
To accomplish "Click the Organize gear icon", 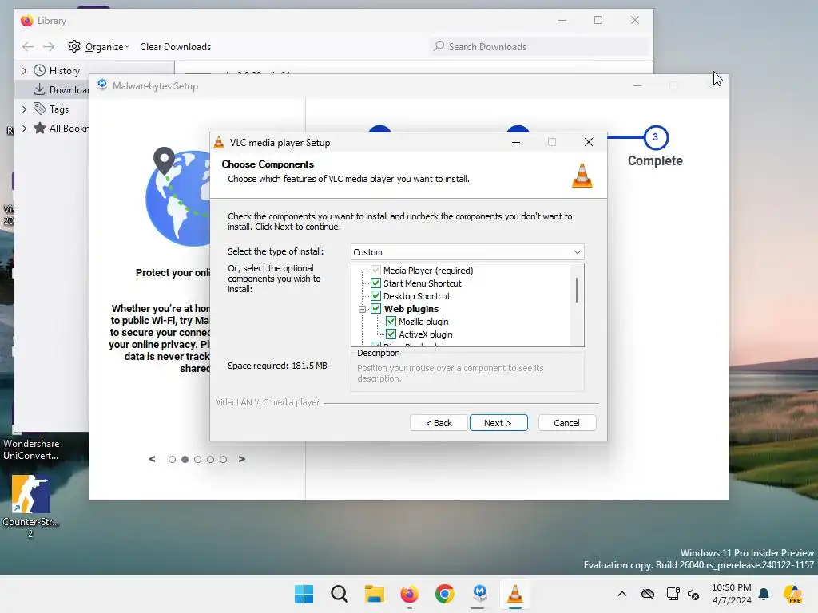I will point(74,46).
